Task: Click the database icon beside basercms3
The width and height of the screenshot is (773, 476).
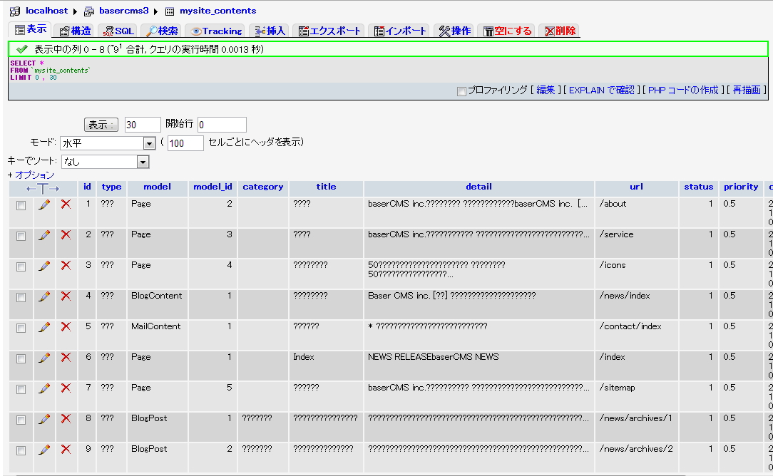Action: (88, 11)
